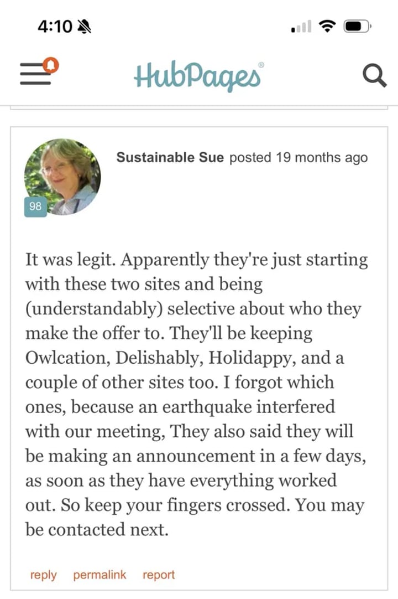Tap the 98 hubber score badge

click(35, 206)
